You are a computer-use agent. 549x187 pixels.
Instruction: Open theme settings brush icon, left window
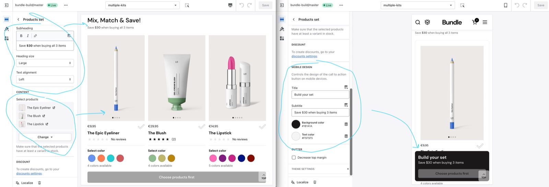tap(7, 29)
